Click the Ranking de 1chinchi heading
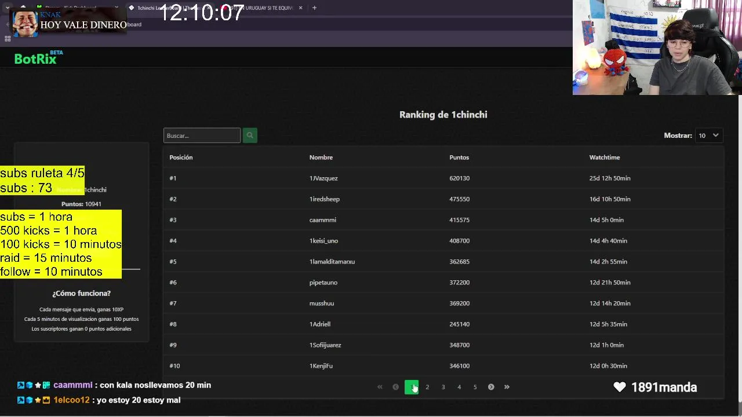The image size is (742, 417). pos(443,115)
